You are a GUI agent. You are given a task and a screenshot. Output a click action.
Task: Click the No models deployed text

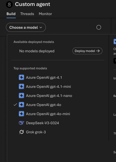(x=37, y=51)
